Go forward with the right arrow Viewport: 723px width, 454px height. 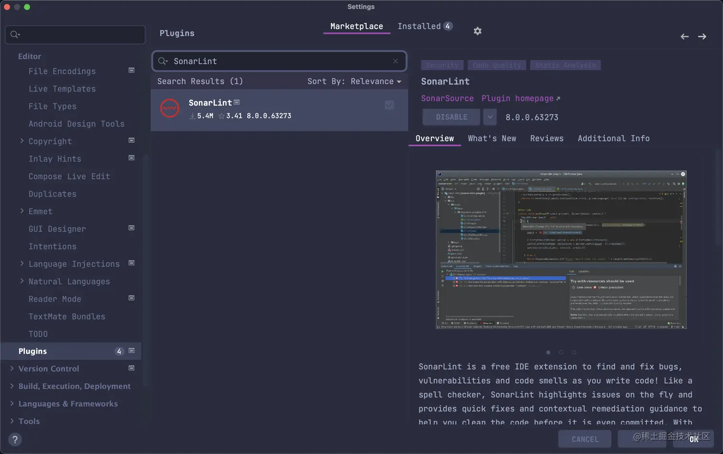tap(702, 37)
